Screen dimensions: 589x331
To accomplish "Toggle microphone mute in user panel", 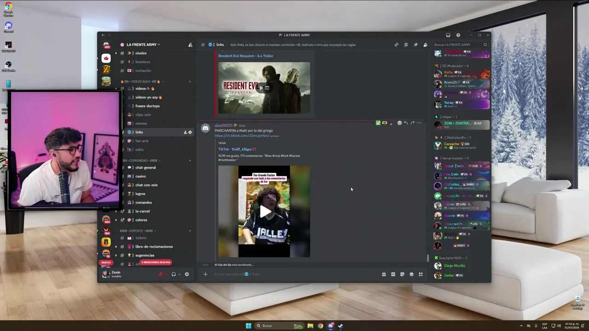I will tap(161, 274).
